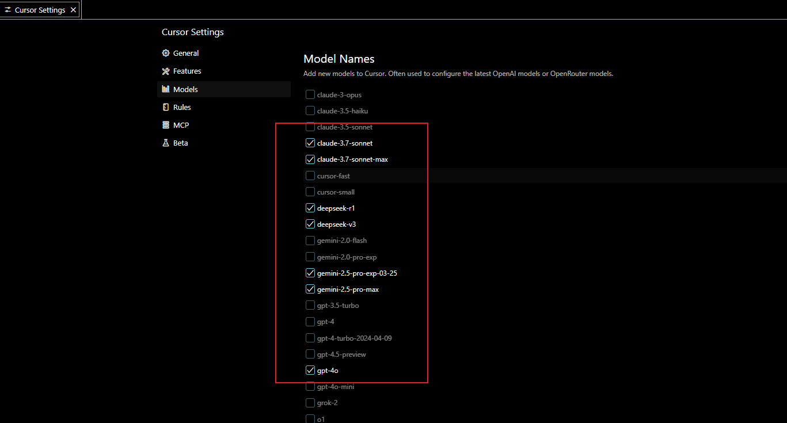Click the claude-3-opus model name text
Screen dimensions: 787x423
(x=339, y=94)
